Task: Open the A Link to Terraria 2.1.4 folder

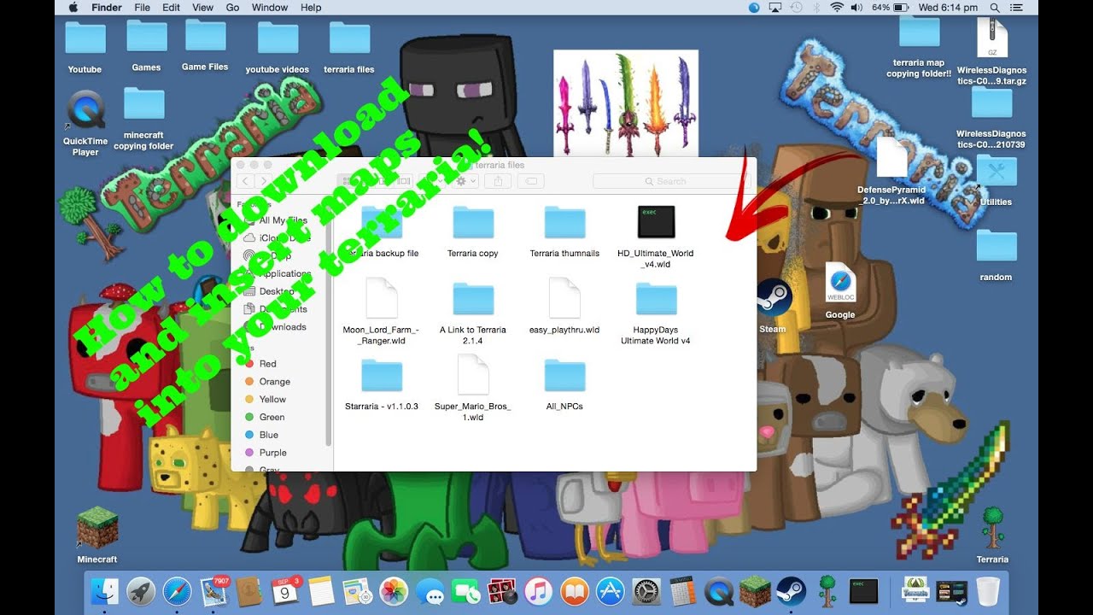Action: coord(473,299)
